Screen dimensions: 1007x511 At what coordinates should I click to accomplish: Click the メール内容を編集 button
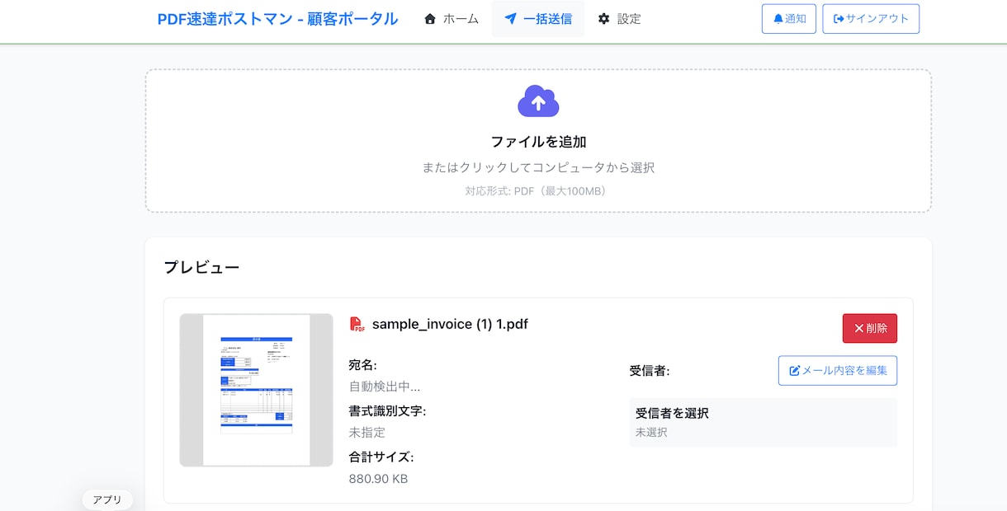(x=838, y=370)
